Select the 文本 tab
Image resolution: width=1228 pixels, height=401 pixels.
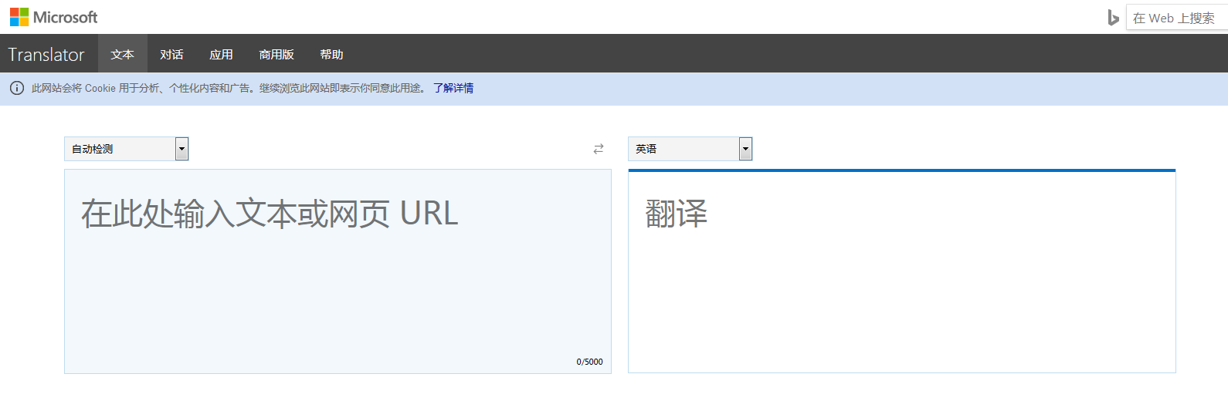point(122,54)
